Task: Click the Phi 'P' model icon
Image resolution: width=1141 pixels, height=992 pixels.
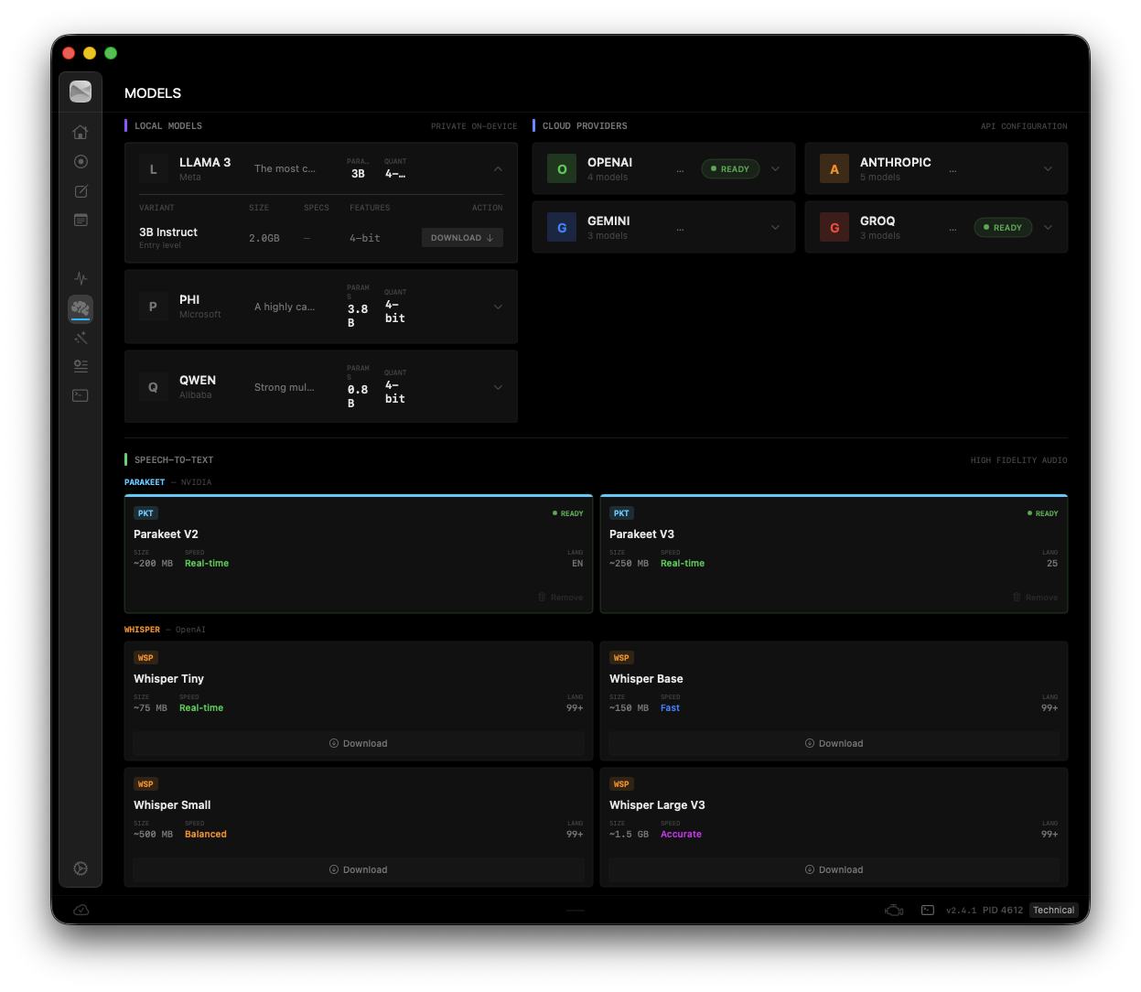Action: click(153, 307)
